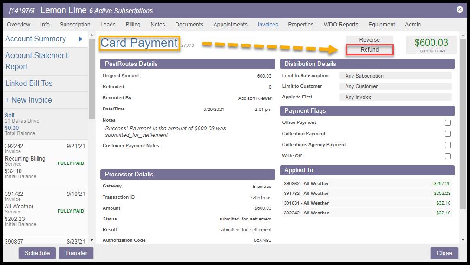Click the $600.03 Email Receipt button
Screen dimensions: 470x265
tap(431, 45)
